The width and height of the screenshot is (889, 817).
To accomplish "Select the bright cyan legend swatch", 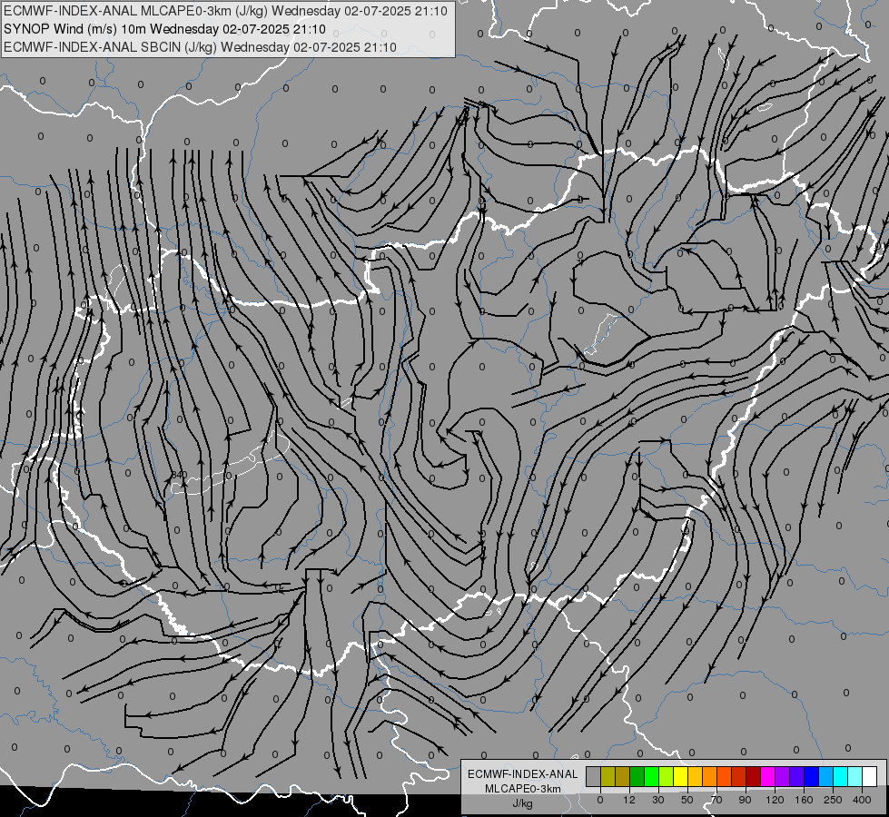I will coord(841,776).
